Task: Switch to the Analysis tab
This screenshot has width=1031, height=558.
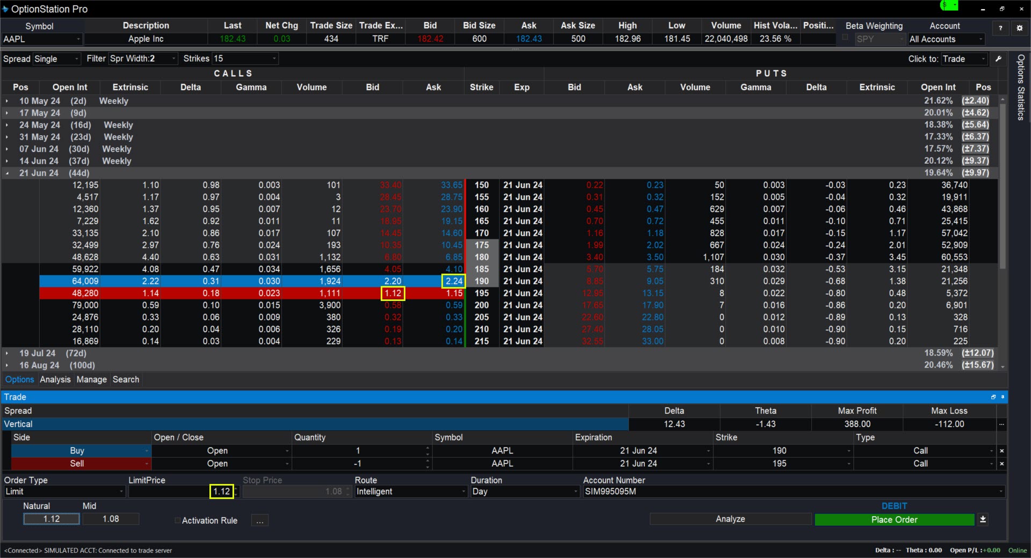Action: pyautogui.click(x=55, y=379)
